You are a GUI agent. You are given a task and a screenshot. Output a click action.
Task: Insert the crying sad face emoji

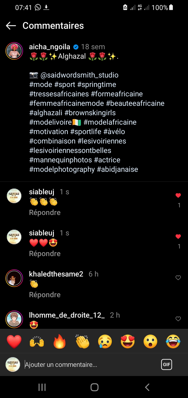[x=105, y=342]
